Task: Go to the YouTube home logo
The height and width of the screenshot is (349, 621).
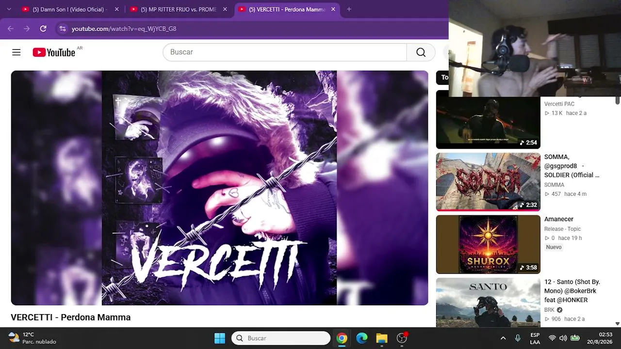Action: (x=54, y=52)
